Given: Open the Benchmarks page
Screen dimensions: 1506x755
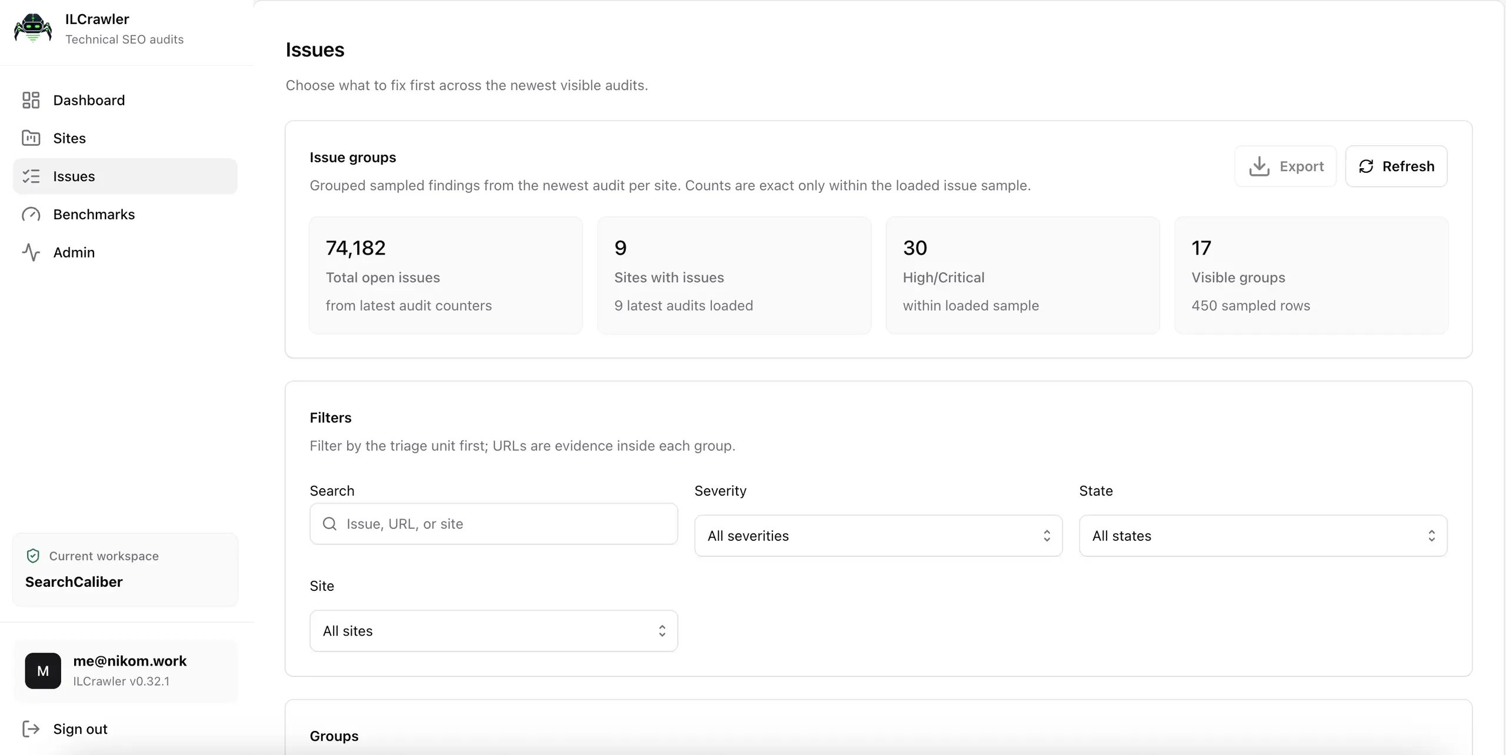Looking at the screenshot, I should pyautogui.click(x=125, y=215).
